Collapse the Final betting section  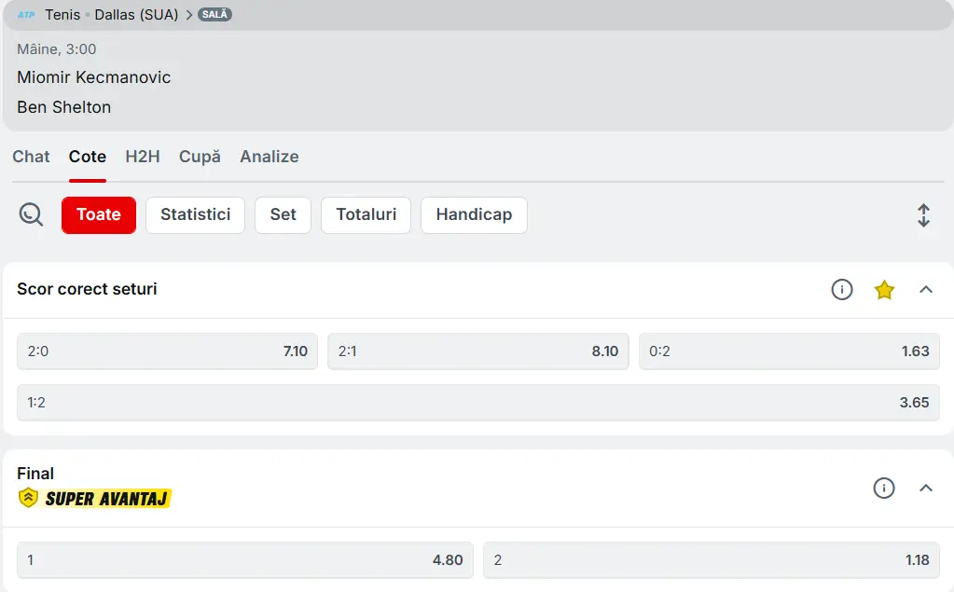click(926, 488)
